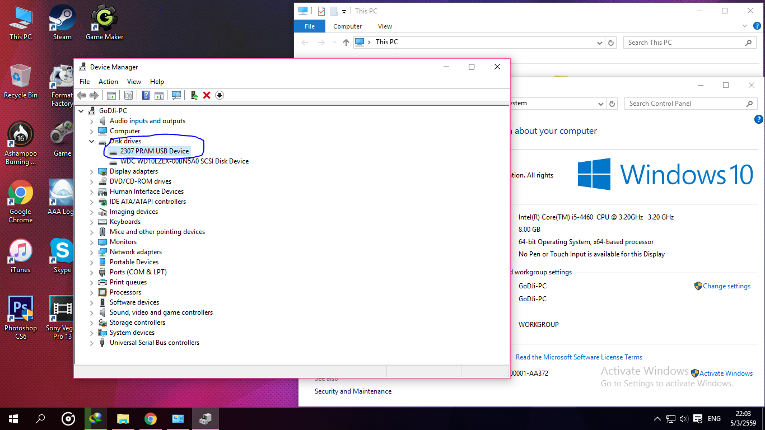Toggle the console tree show/hide icon

[x=111, y=95]
